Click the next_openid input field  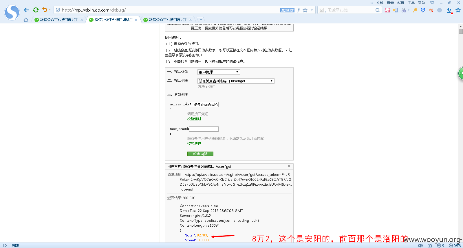pos(204,129)
